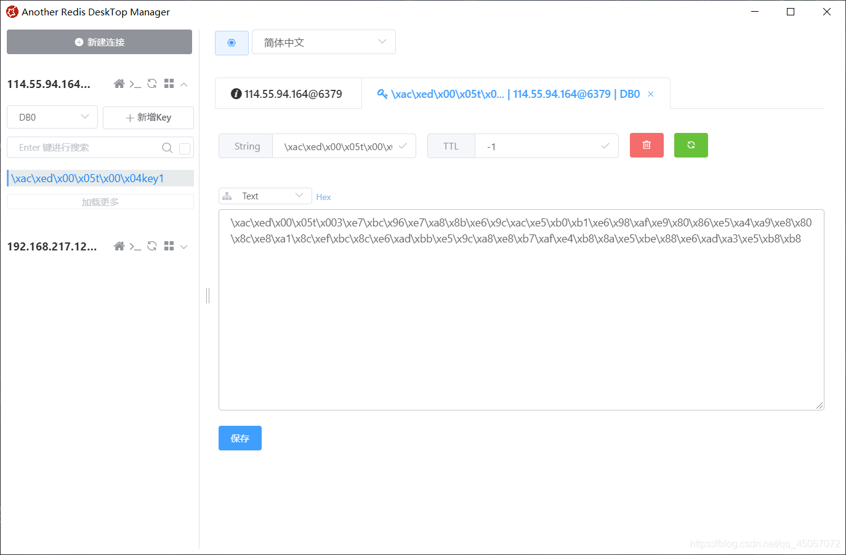Open grid menu for 192.168.217.12 connection

coord(169,246)
